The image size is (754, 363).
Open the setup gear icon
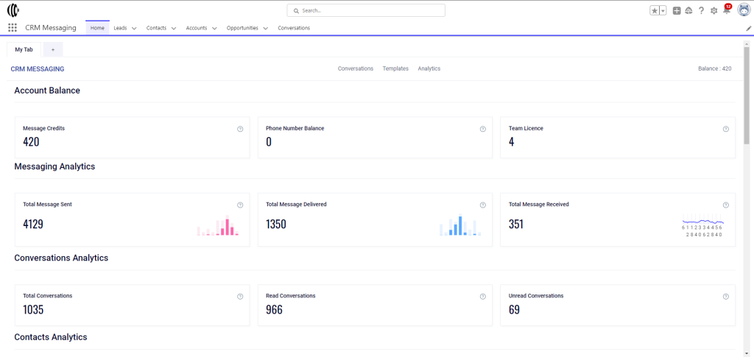click(x=714, y=10)
